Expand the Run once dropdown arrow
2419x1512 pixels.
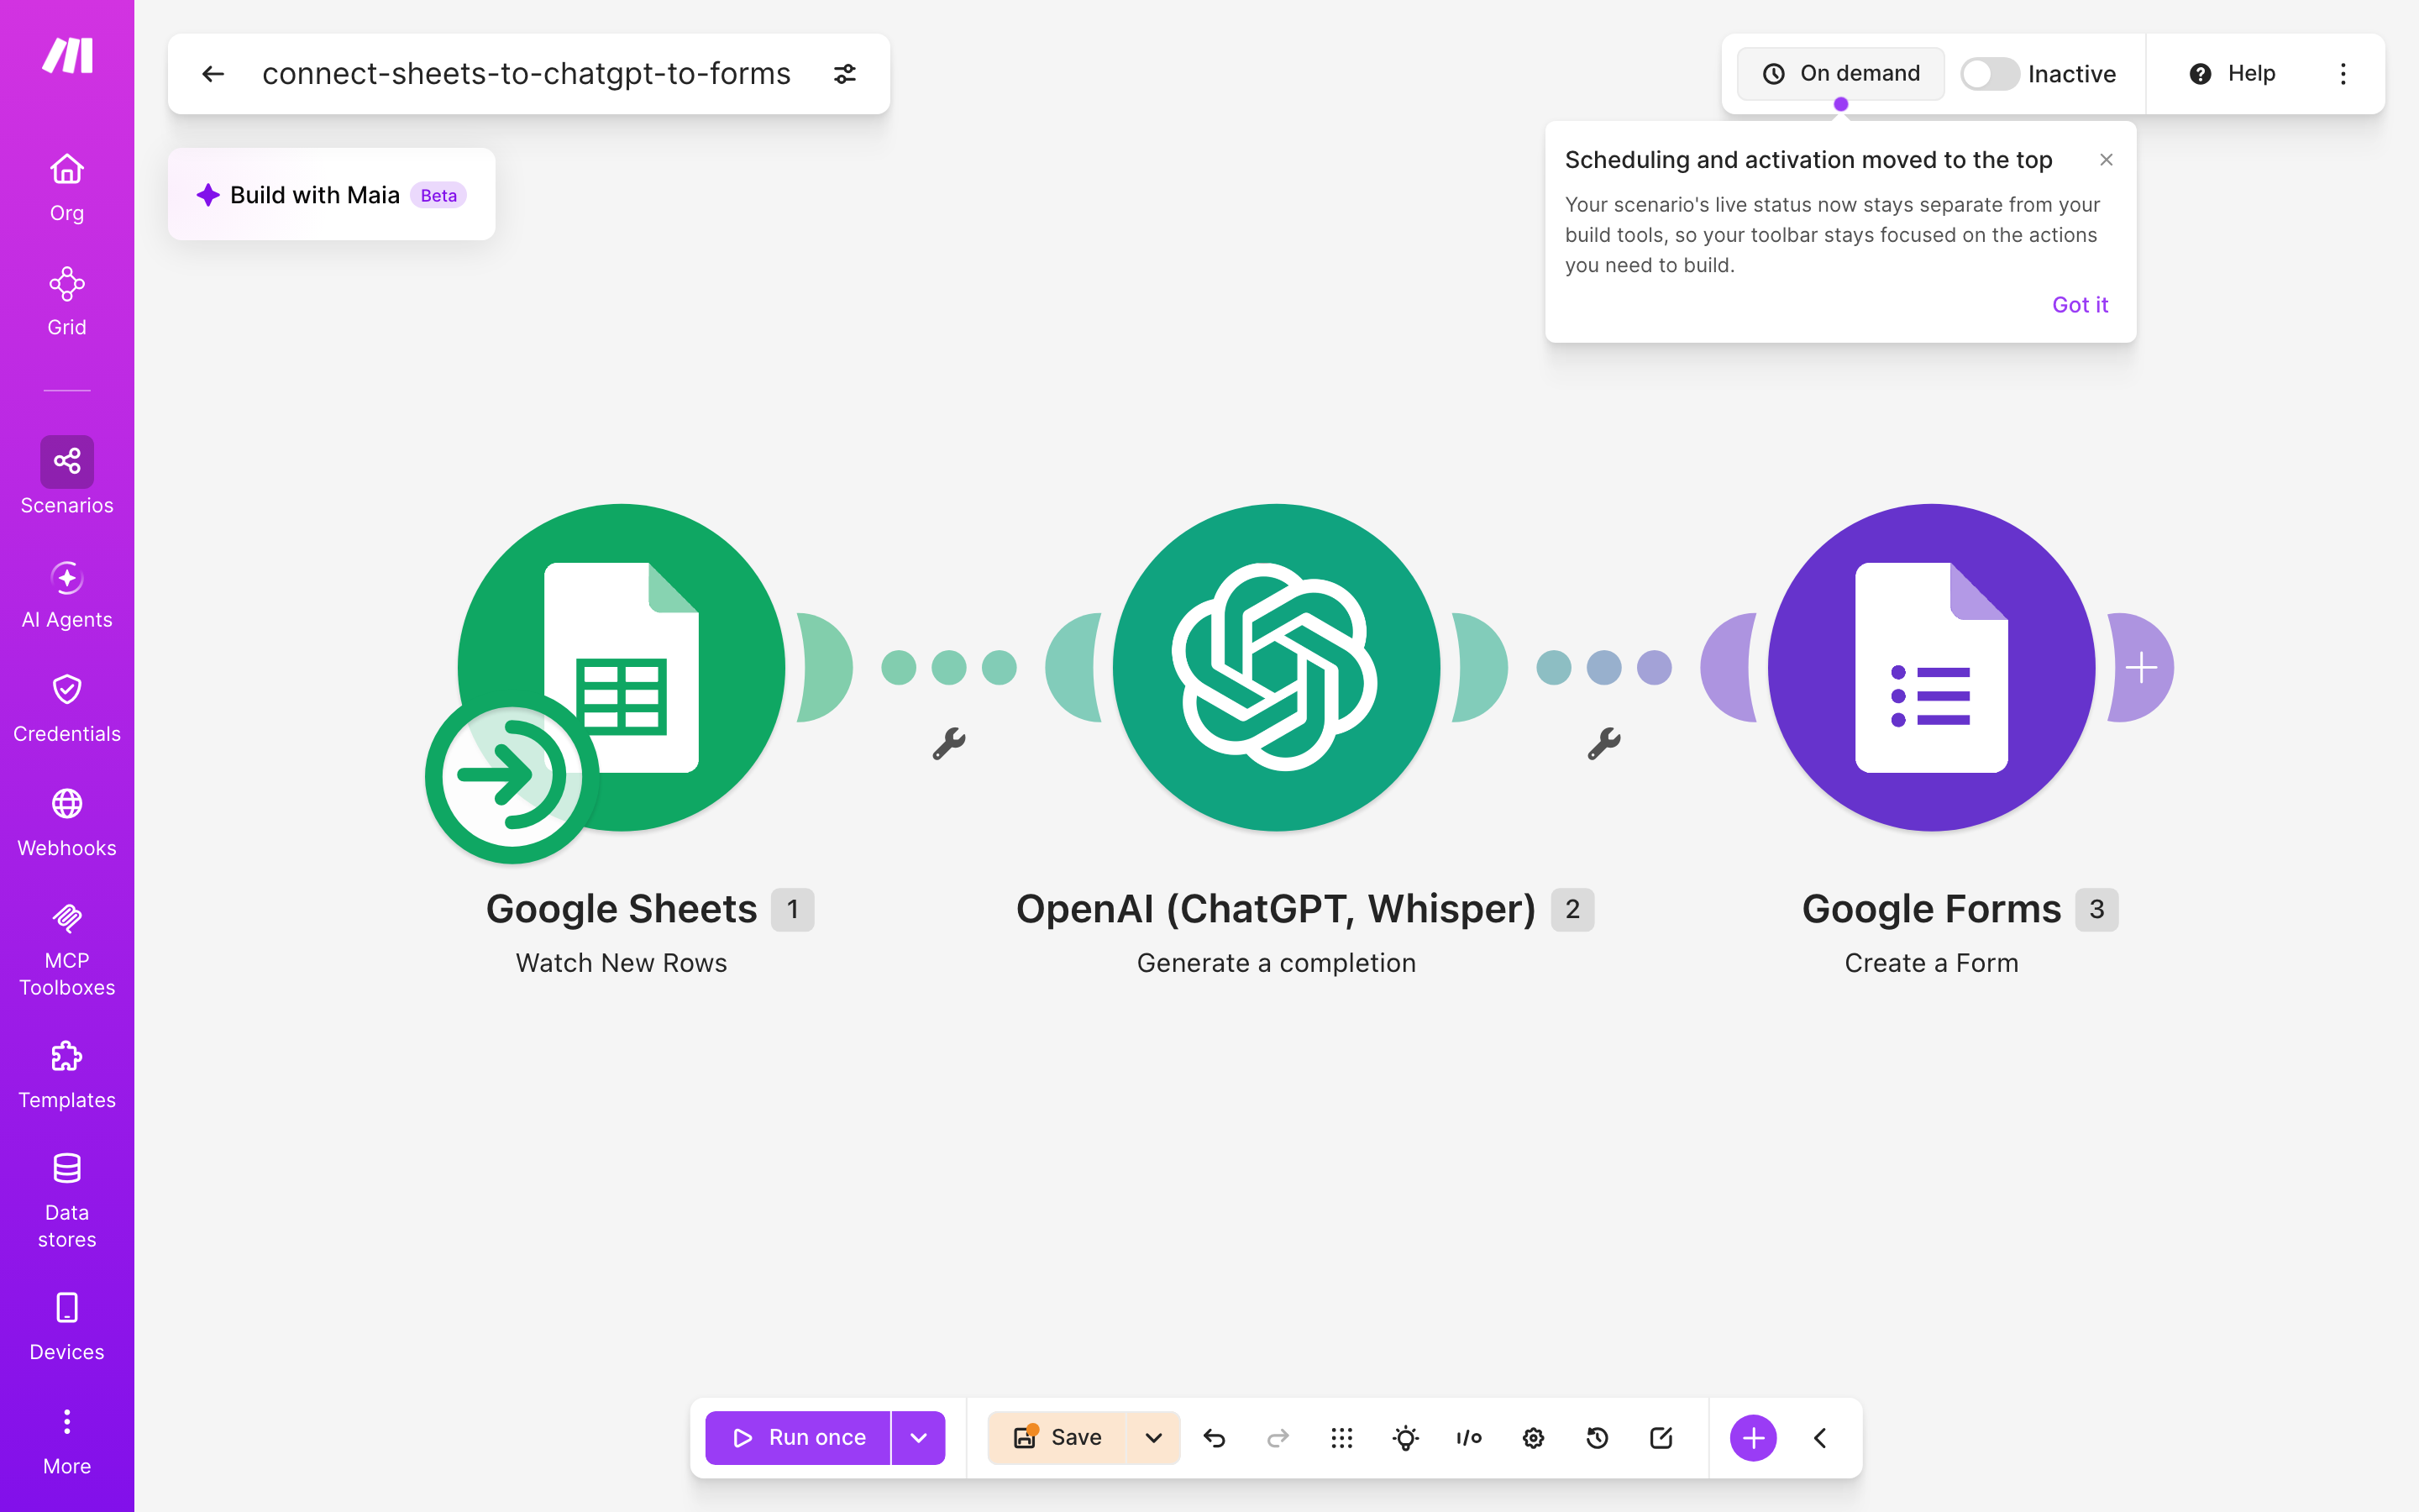[x=917, y=1438]
